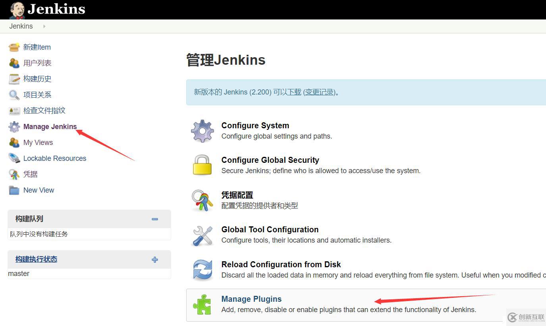Open the 检查文件指纹 link
This screenshot has width=546, height=326.
[x=44, y=111]
